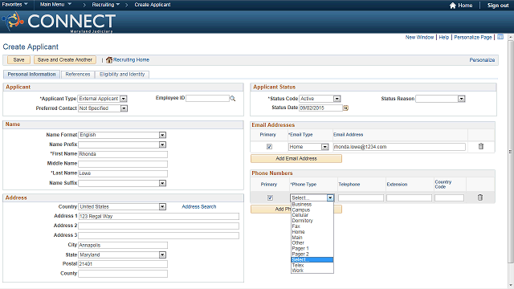Click the page layout icon beside Personalize Page
This screenshot has width=514, height=289.
[x=500, y=37]
